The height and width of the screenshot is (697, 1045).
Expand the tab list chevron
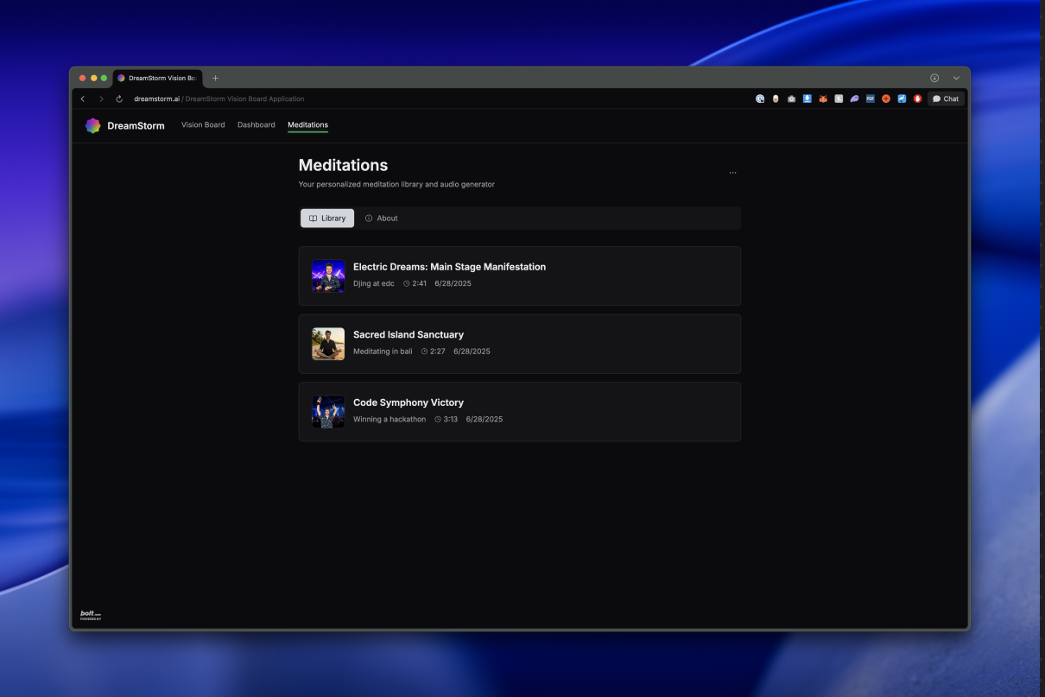(956, 78)
